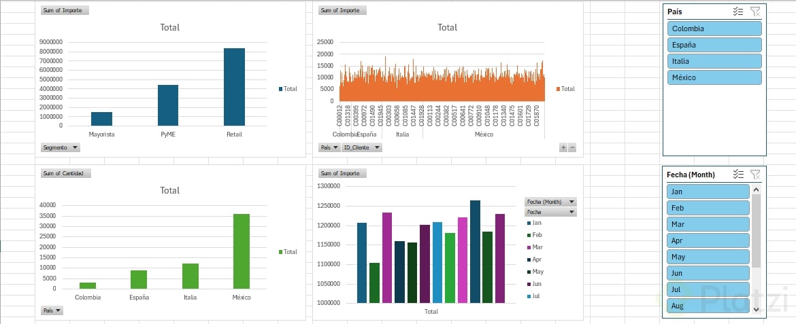Toggle Mar in month slicer
This screenshot has width=796, height=324.
(708, 224)
